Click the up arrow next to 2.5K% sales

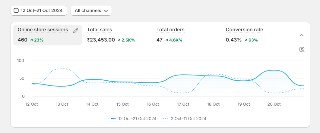pyautogui.click(x=119, y=40)
